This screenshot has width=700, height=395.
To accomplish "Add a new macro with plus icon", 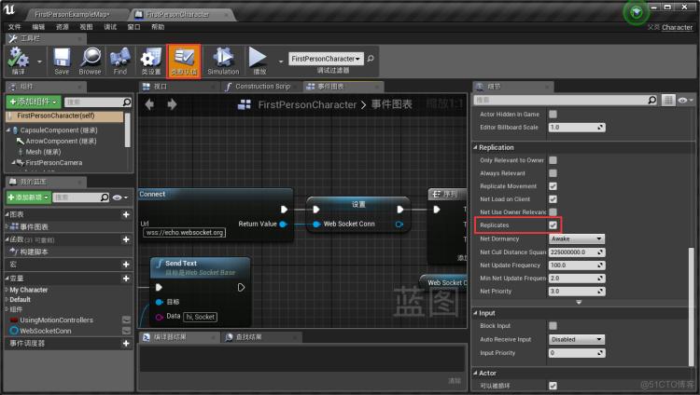I will click(x=126, y=265).
